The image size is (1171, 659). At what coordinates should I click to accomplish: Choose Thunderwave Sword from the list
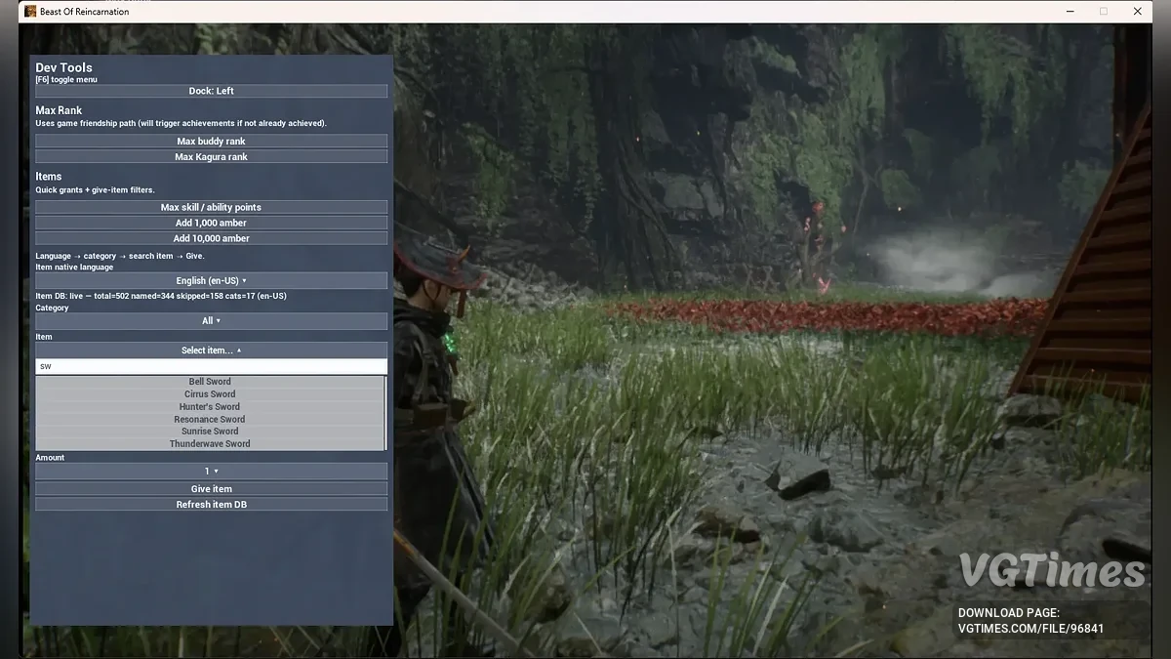tap(210, 444)
